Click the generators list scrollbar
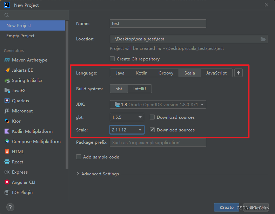Screen dimensions: 275x214 point(67,95)
